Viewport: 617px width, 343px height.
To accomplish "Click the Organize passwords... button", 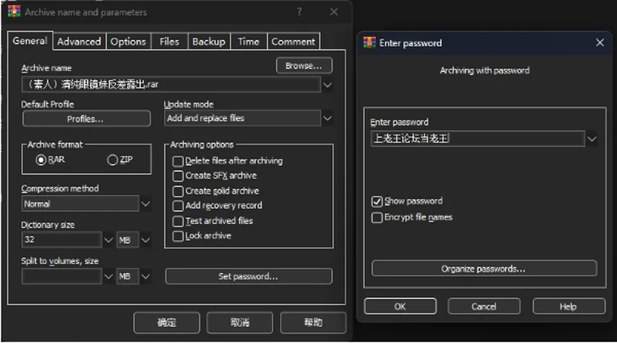I will pyautogui.click(x=484, y=268).
